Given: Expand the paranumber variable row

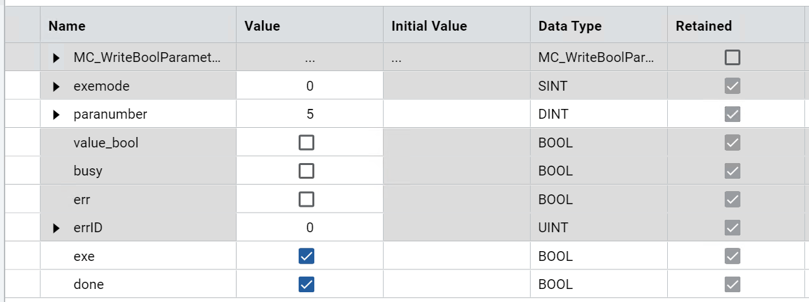Looking at the screenshot, I should pos(57,115).
